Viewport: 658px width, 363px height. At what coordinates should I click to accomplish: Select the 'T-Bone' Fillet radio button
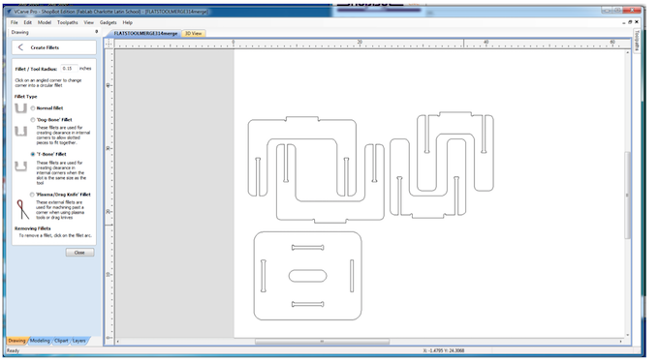pyautogui.click(x=33, y=154)
